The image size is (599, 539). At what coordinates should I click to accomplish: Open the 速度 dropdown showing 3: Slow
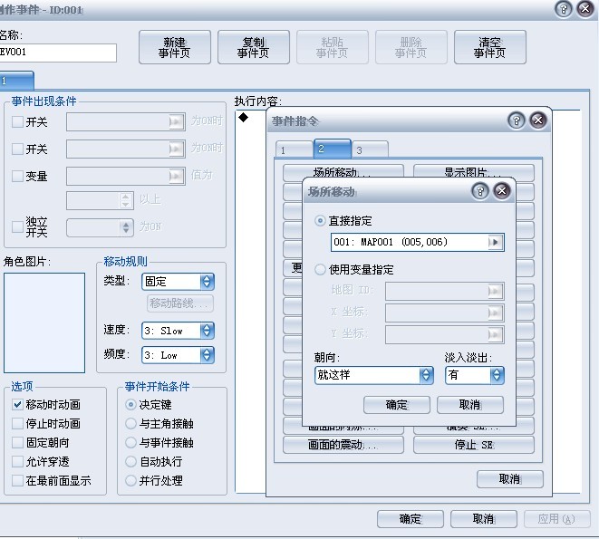[x=178, y=331]
